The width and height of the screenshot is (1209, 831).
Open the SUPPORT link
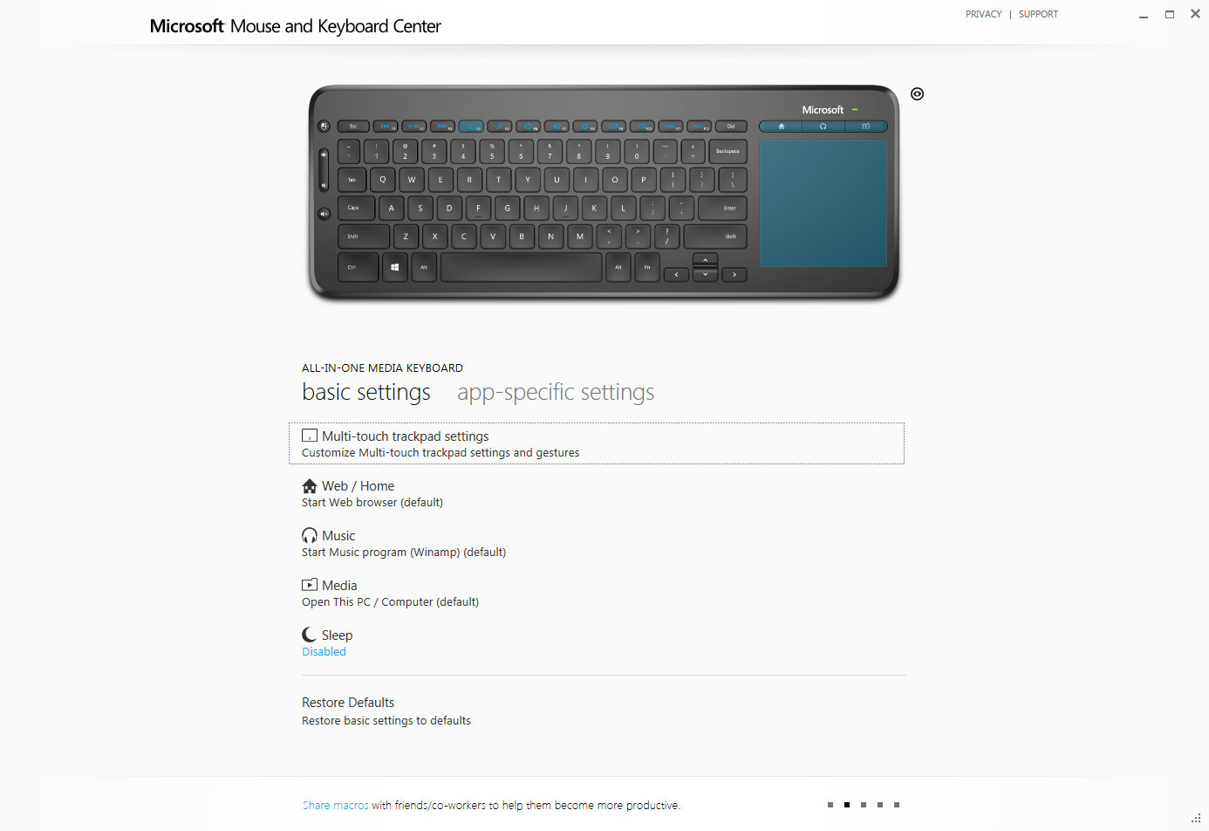[1038, 14]
